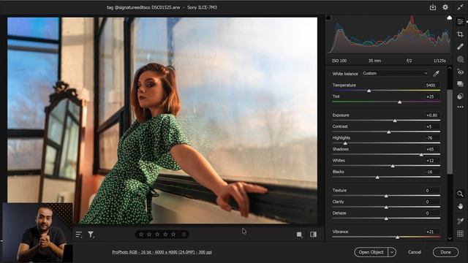Select the Adjustment Brush circle tool
468x263 pixels.
point(460,59)
